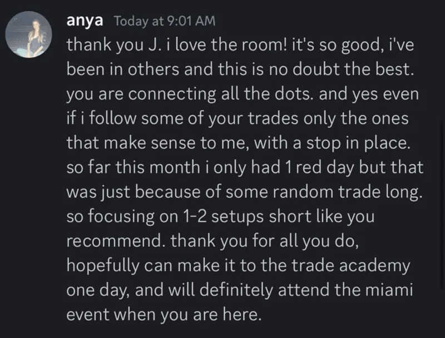Image resolution: width=445 pixels, height=338 pixels.
Task: Click the word "recommend." in the message
Action: [x=116, y=241]
